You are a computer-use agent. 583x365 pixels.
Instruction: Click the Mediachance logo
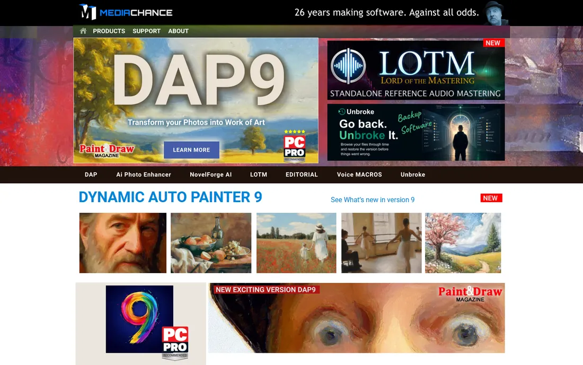tap(126, 12)
